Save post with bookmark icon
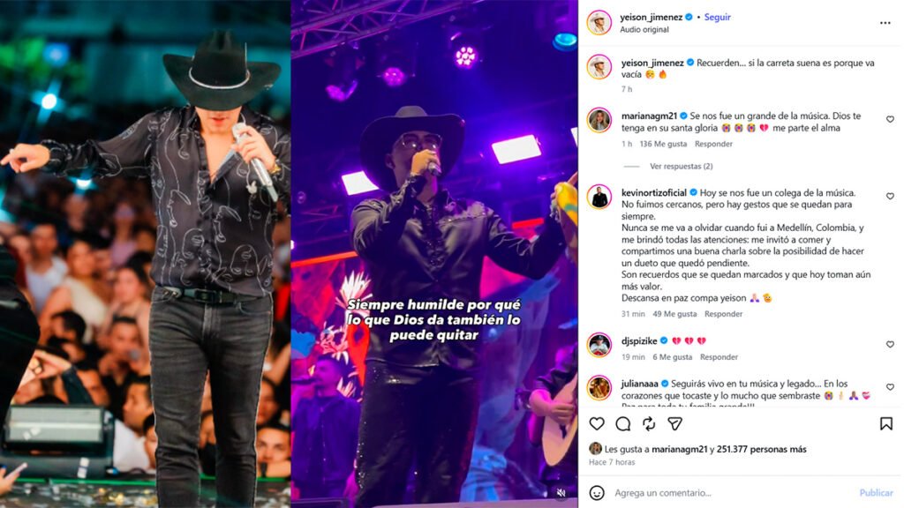 (886, 424)
